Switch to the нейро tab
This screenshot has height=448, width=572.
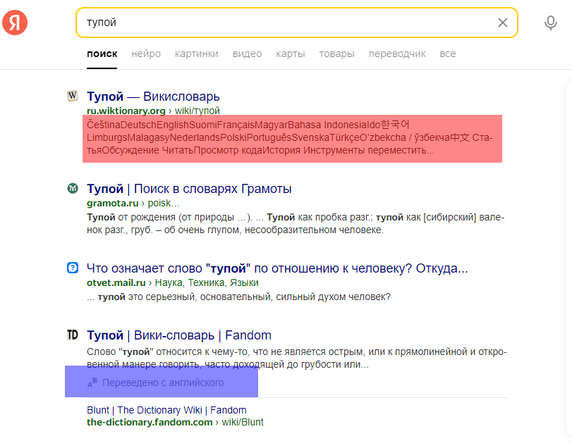pos(146,54)
